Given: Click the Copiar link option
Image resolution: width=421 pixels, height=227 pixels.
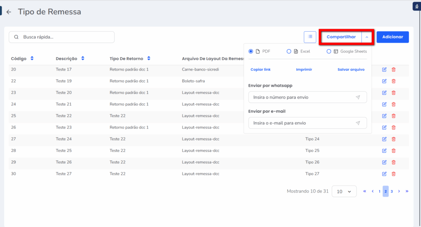Looking at the screenshot, I should pyautogui.click(x=261, y=70).
